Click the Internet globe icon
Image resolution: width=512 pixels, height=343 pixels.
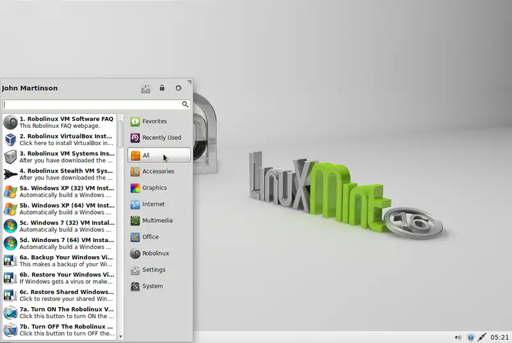135,204
